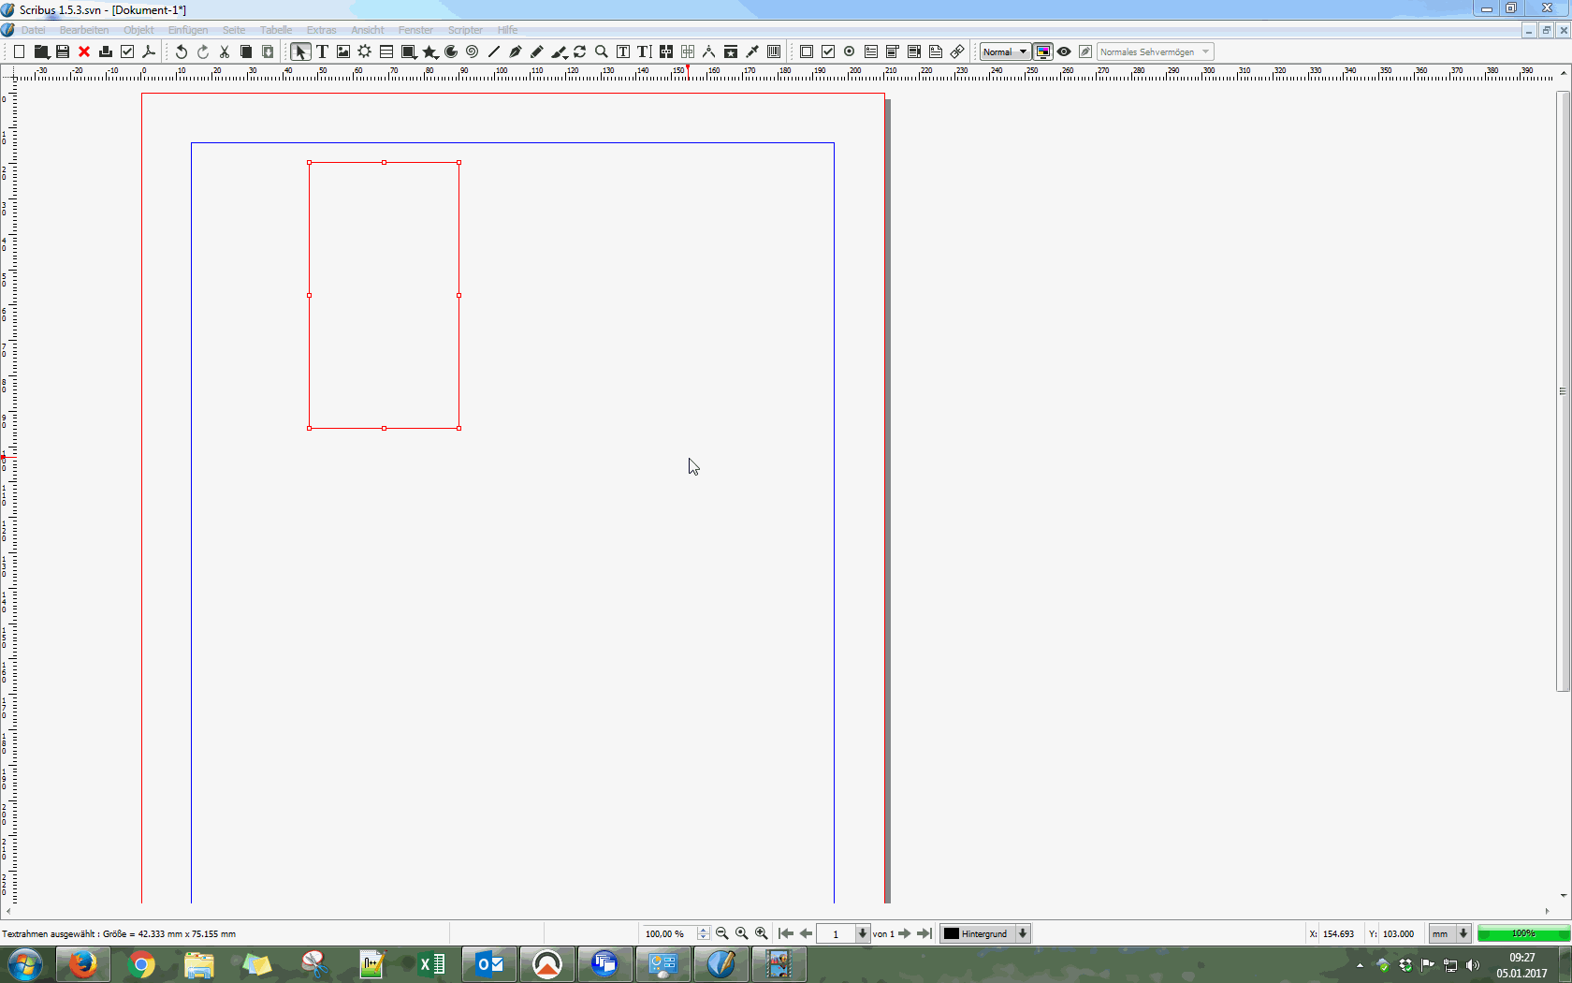
Task: Activate the Rotate item tool
Action: click(580, 52)
